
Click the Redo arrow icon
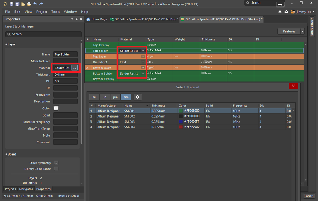(41, 4)
